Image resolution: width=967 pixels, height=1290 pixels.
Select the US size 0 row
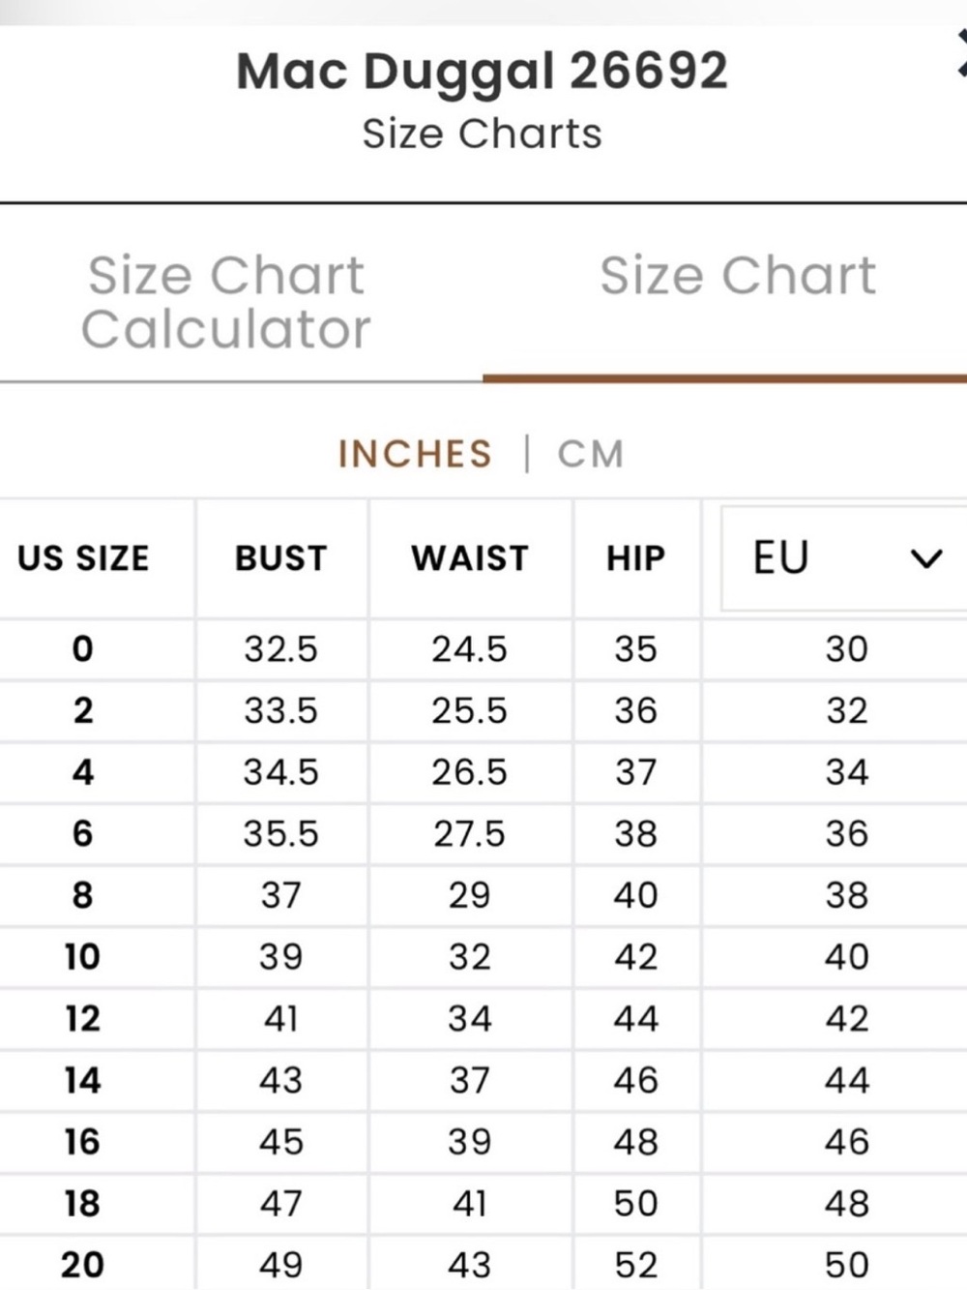[483, 649]
